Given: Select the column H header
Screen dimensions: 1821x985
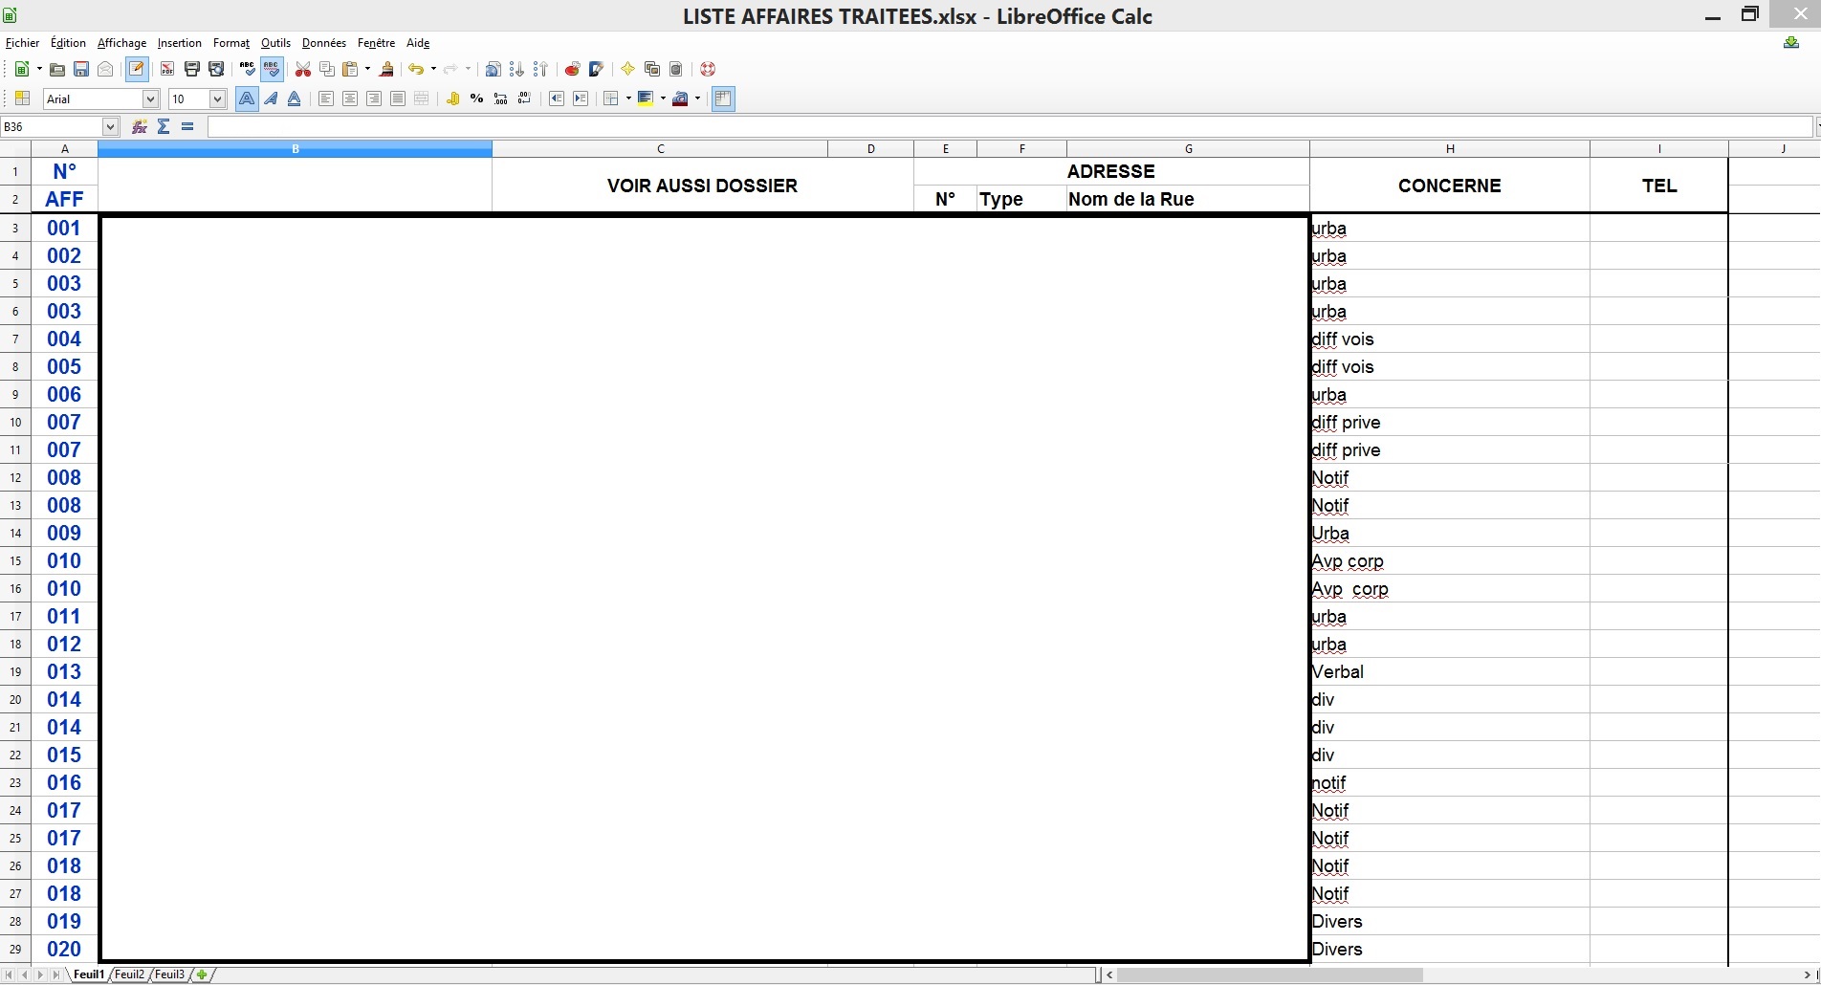Looking at the screenshot, I should (1449, 148).
